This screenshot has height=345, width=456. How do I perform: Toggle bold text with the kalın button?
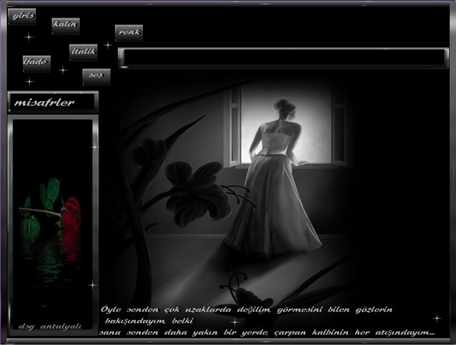(x=65, y=25)
